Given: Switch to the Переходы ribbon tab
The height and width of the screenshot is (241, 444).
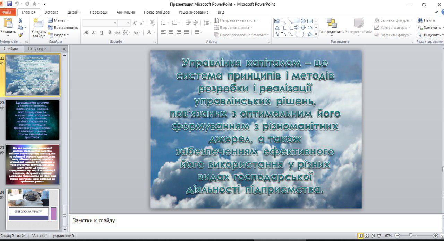Looking at the screenshot, I should [x=99, y=12].
